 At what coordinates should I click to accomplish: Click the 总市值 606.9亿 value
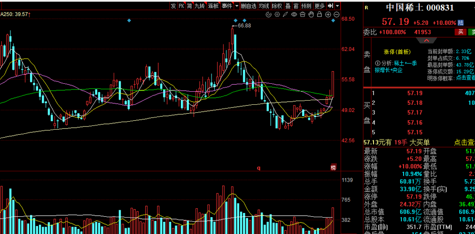[410, 212]
